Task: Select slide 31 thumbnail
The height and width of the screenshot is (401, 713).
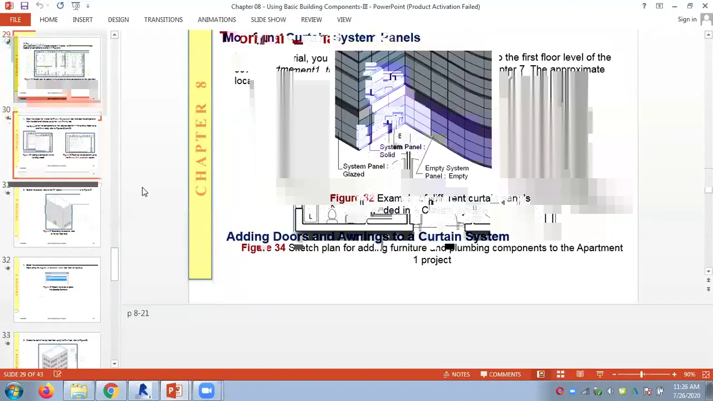Action: [x=57, y=216]
